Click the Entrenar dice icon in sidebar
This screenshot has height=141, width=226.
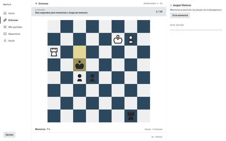click(5, 20)
